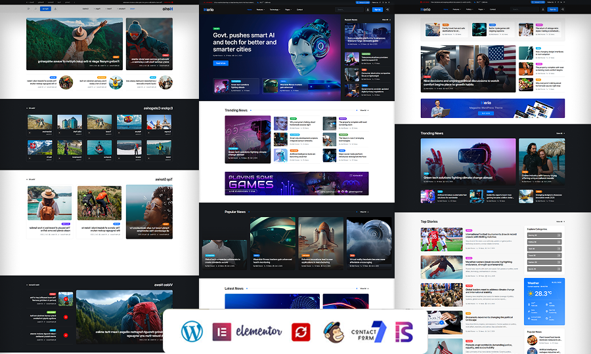Click headline 'Govt. pushes smart AI and tech'
This screenshot has width=591, height=354.
coord(245,42)
